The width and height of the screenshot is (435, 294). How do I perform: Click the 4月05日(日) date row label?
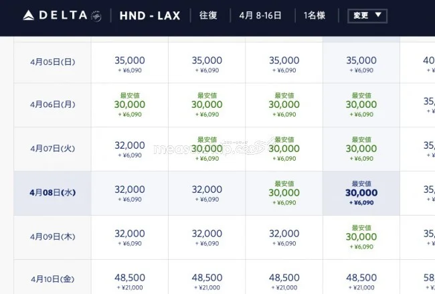click(x=52, y=62)
